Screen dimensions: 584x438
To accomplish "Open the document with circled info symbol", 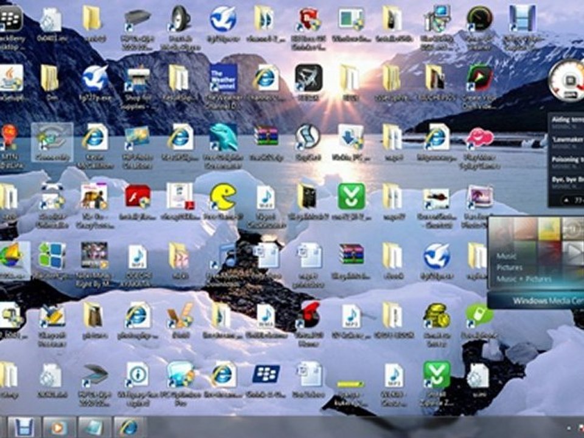I will click(137, 374).
